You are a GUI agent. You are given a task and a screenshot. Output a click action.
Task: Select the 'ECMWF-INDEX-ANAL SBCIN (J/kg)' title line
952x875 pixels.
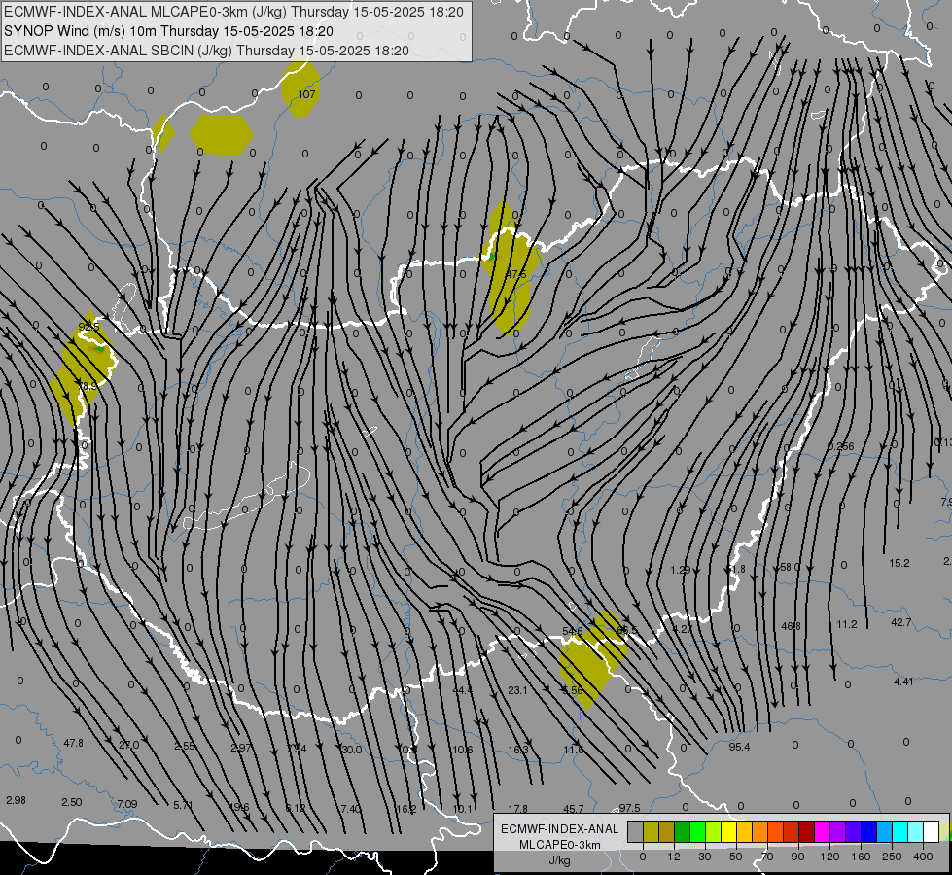[x=206, y=51]
